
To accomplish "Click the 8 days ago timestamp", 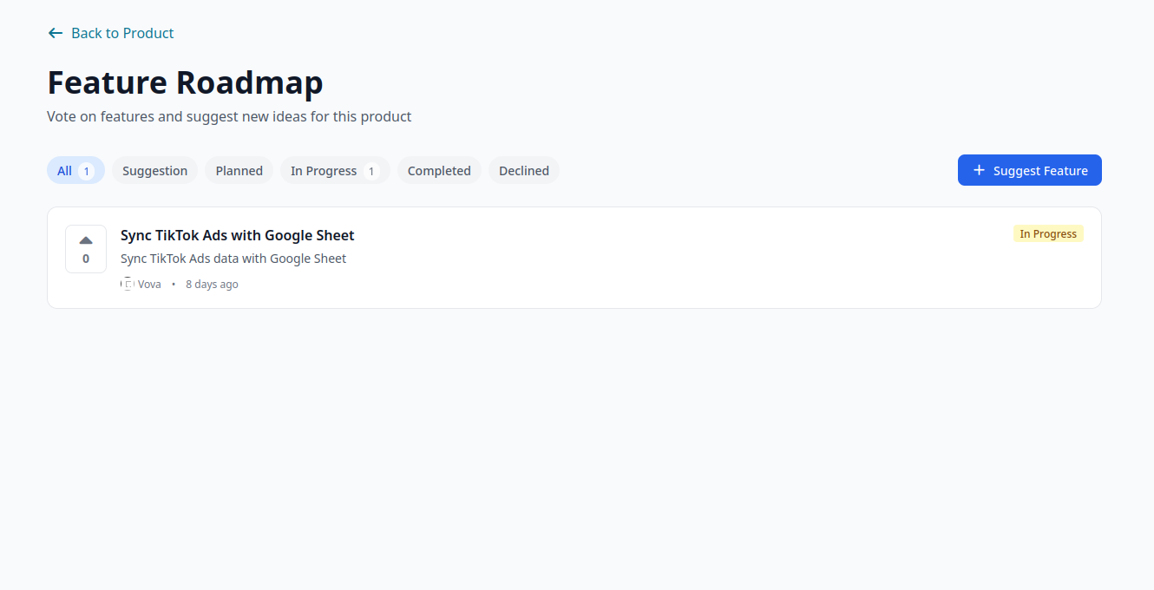I will point(212,284).
